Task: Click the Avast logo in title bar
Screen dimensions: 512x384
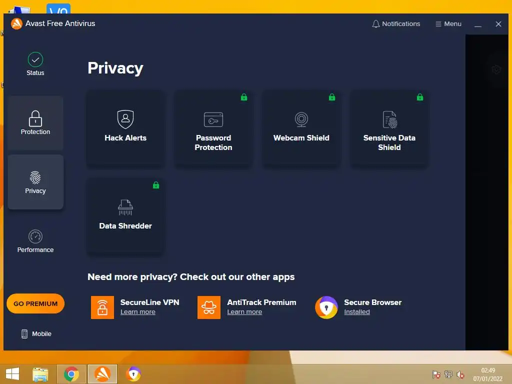Action: point(16,23)
